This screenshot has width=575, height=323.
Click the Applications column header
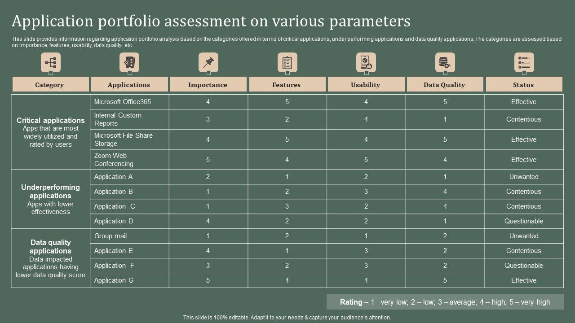pos(129,84)
